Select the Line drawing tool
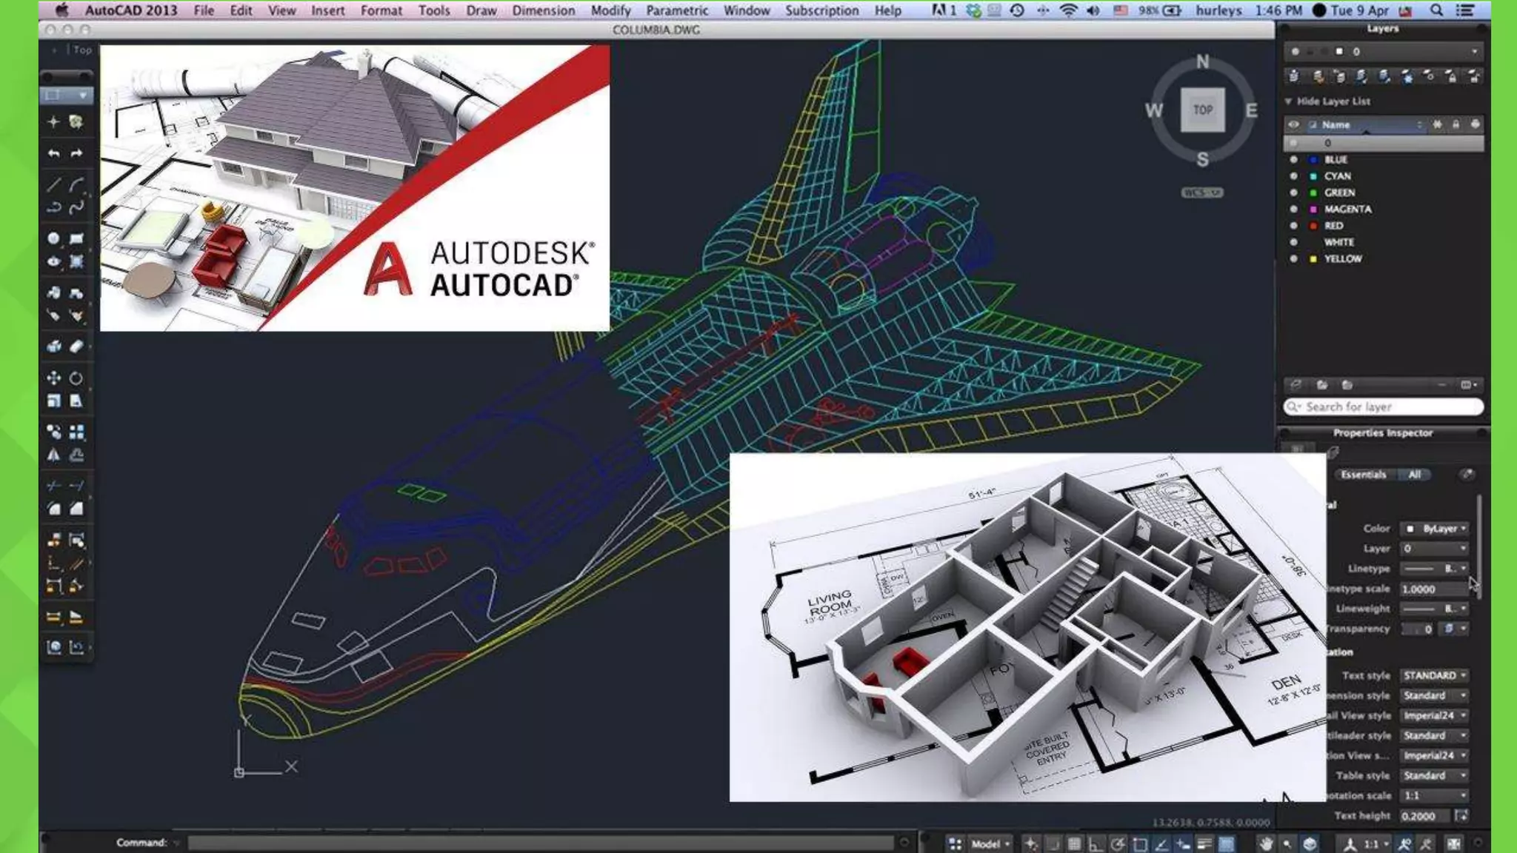 coord(54,185)
